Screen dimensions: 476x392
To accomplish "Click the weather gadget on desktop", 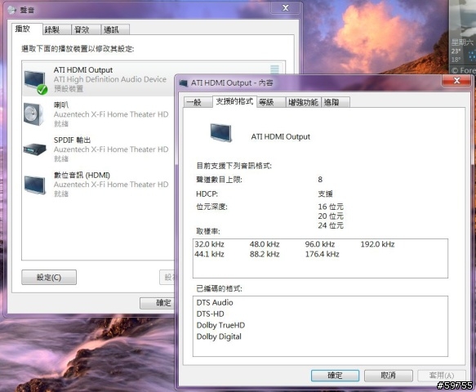I will [462, 37].
